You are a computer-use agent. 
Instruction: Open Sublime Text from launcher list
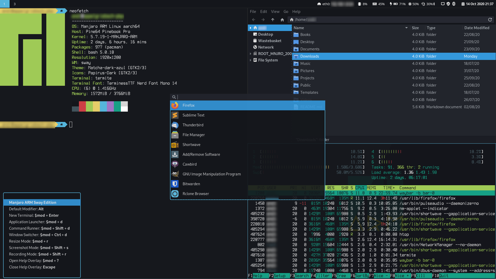pyautogui.click(x=193, y=115)
